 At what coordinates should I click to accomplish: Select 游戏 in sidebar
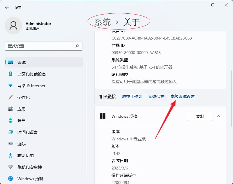(x=44, y=144)
